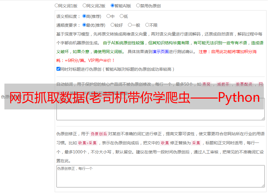
Task: Click the 语义相似度 label
Action: pos(67,16)
